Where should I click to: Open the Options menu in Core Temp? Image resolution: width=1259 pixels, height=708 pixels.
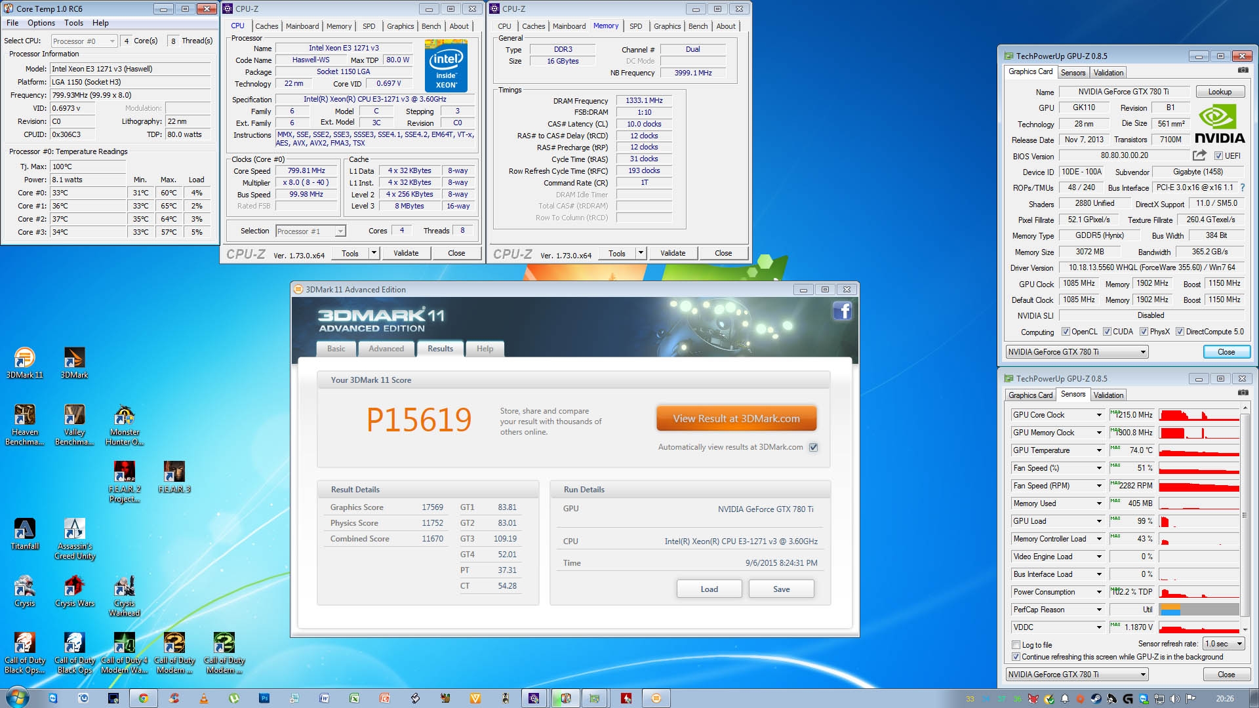point(41,23)
